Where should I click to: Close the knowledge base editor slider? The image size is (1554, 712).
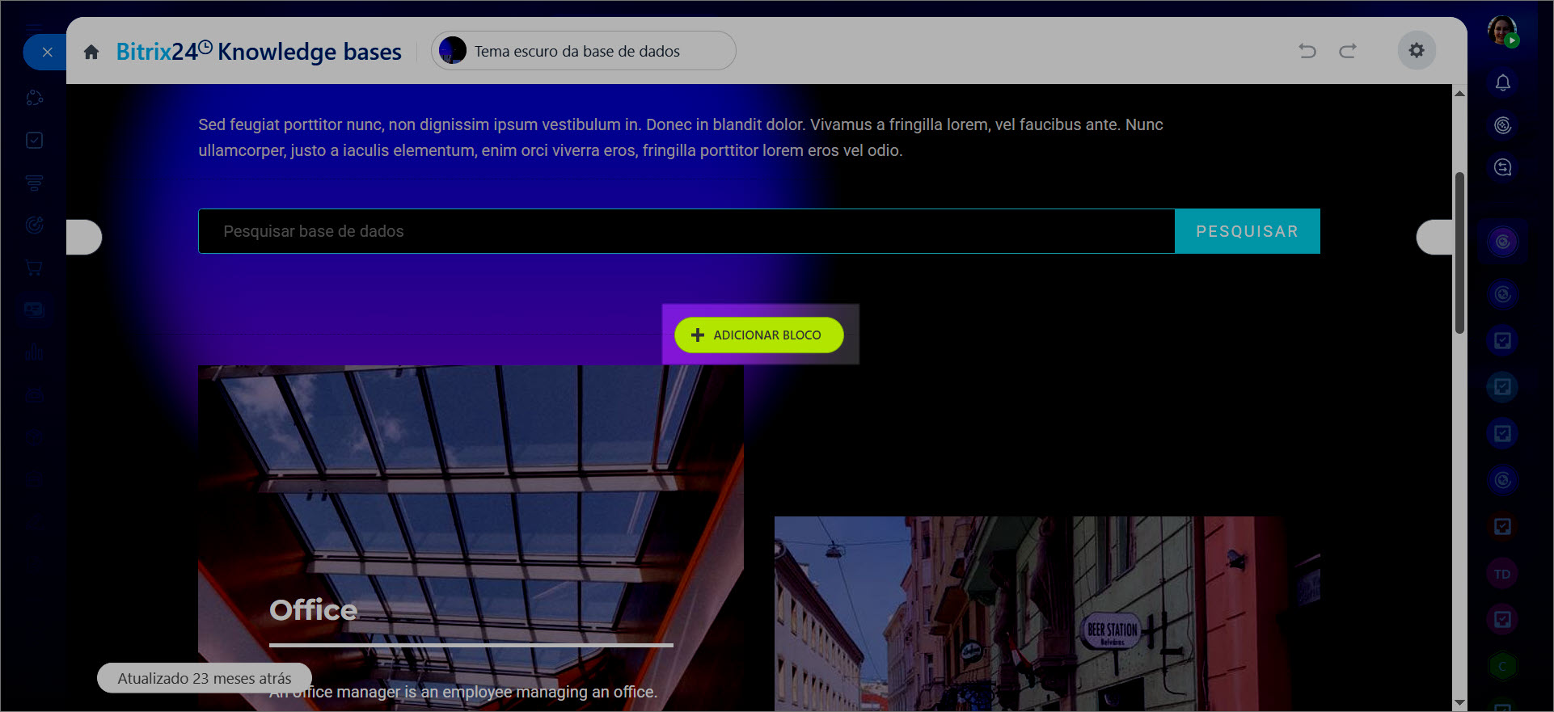(x=47, y=53)
